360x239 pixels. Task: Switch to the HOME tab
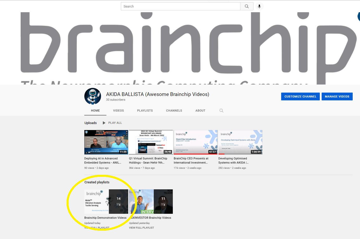[x=95, y=111]
